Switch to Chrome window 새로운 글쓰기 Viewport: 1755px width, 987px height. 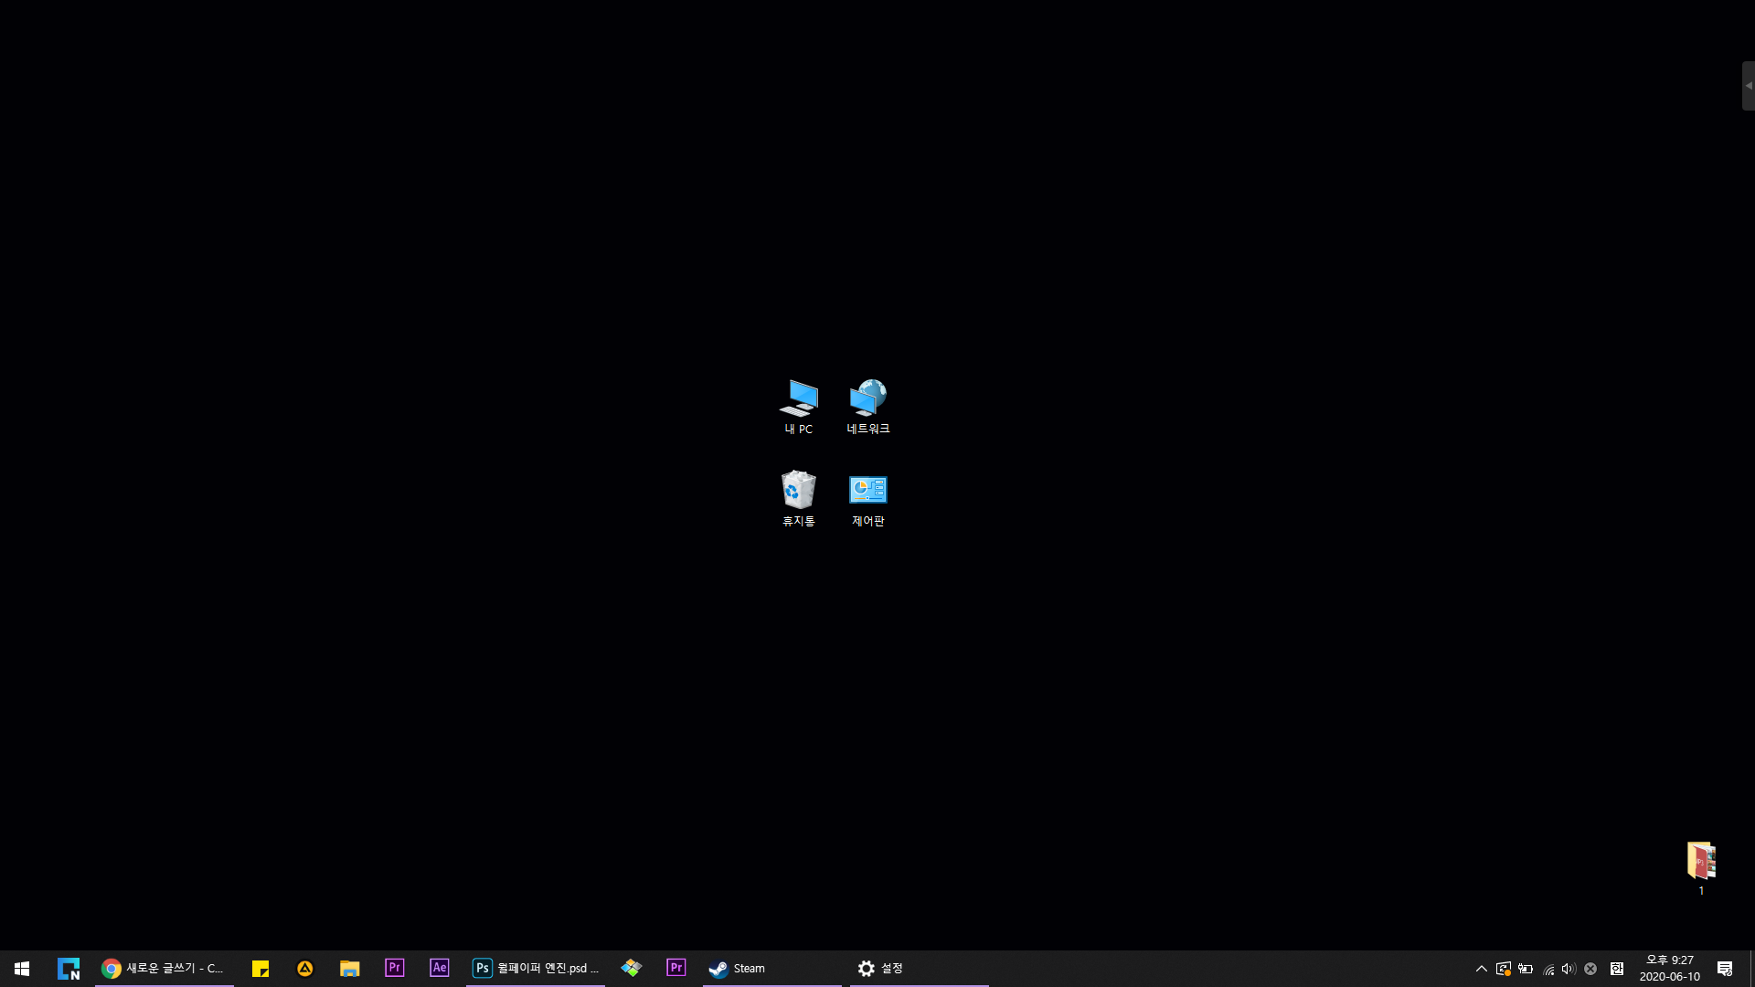click(165, 969)
